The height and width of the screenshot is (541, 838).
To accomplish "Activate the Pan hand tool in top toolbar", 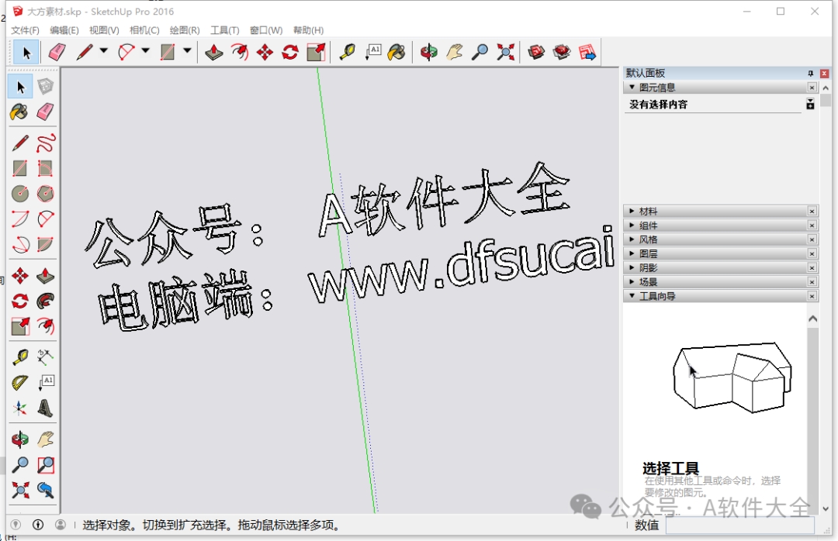I will (455, 52).
